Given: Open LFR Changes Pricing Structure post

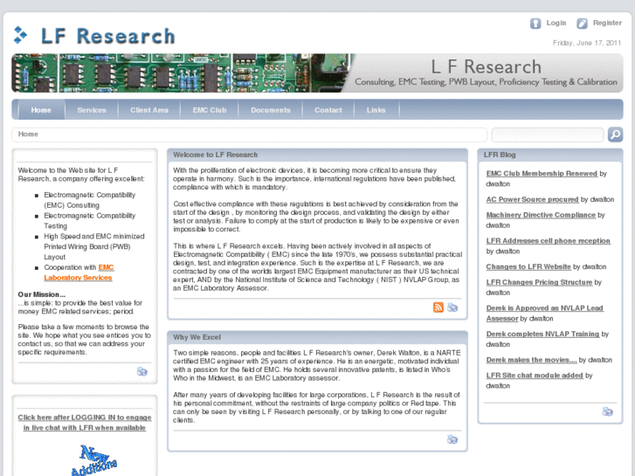Looking at the screenshot, I should point(539,282).
